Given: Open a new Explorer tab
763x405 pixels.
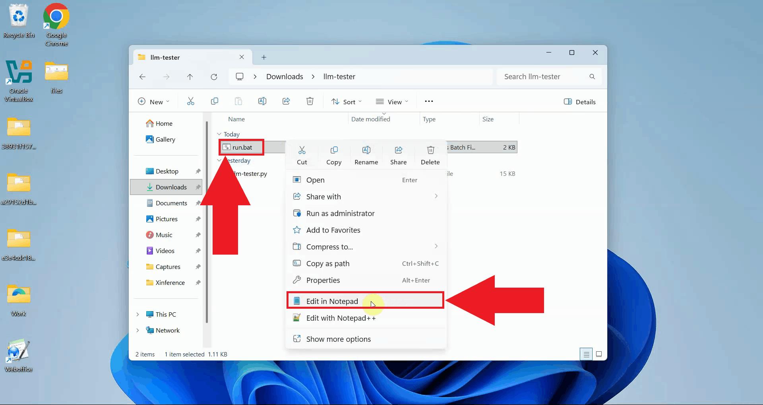Looking at the screenshot, I should tap(263, 57).
